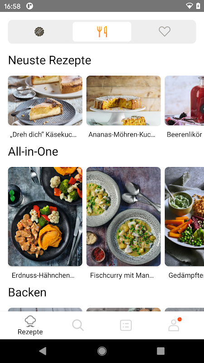Tap the Android recent apps square
Screen dimensions: 204x363
(x=161, y=351)
